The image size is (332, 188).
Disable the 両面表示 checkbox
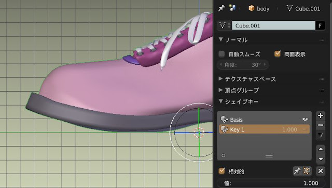pyautogui.click(x=278, y=54)
